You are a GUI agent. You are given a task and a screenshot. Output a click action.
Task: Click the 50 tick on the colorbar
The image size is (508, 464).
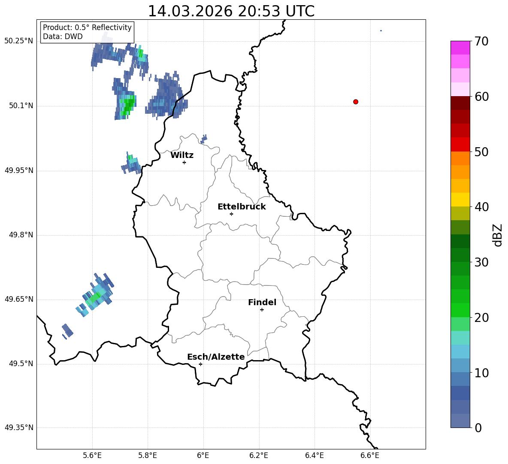[x=481, y=152]
